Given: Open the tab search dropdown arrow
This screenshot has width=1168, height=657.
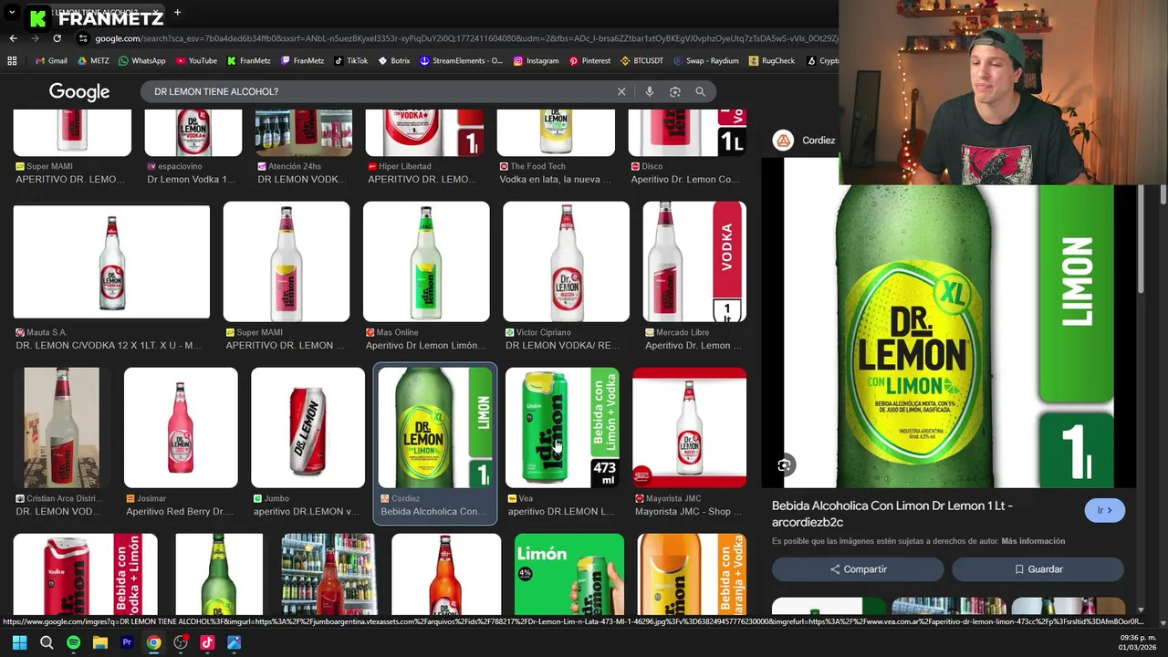Looking at the screenshot, I should [x=12, y=13].
